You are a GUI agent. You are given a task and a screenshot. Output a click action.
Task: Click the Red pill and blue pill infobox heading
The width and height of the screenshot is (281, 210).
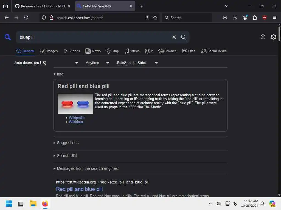click(83, 86)
